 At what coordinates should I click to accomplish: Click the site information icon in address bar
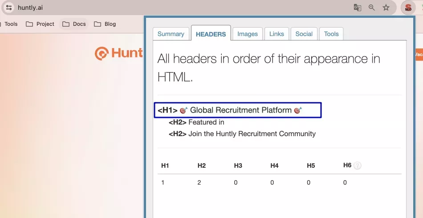click(9, 8)
